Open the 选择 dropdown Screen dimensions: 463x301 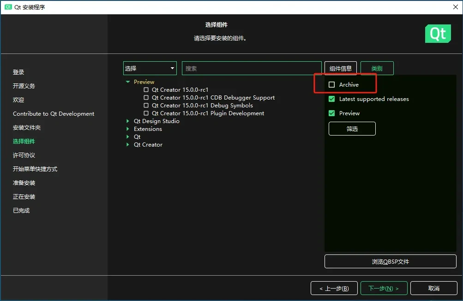point(150,68)
